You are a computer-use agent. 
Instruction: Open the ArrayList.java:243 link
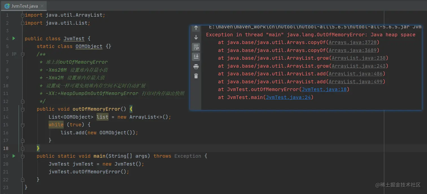click(x=359, y=66)
